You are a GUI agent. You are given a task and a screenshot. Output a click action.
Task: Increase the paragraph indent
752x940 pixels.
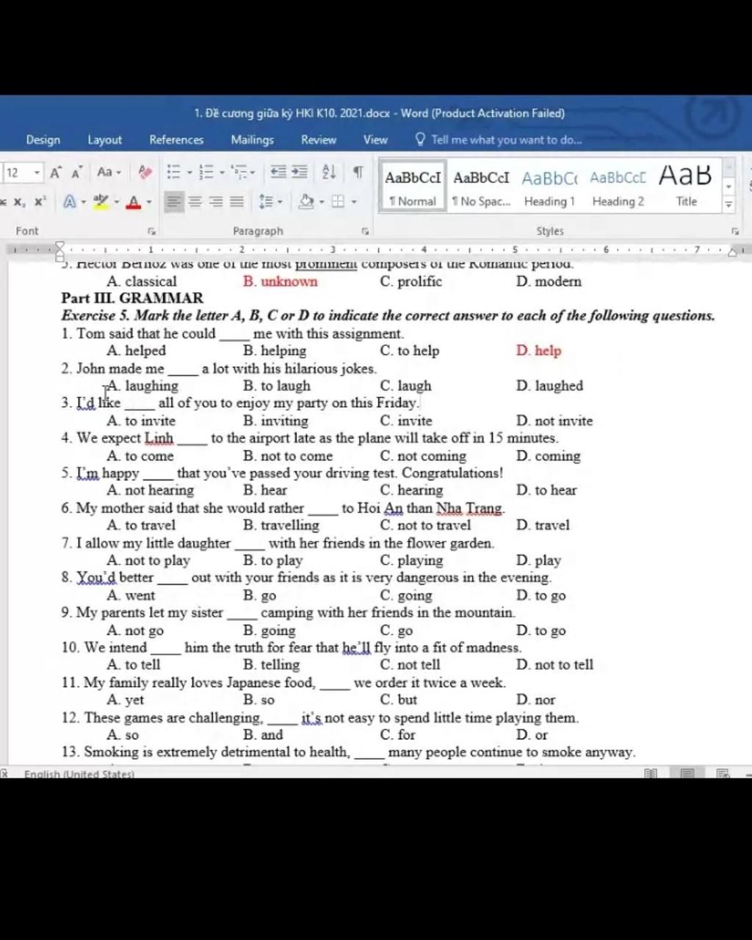coord(300,173)
